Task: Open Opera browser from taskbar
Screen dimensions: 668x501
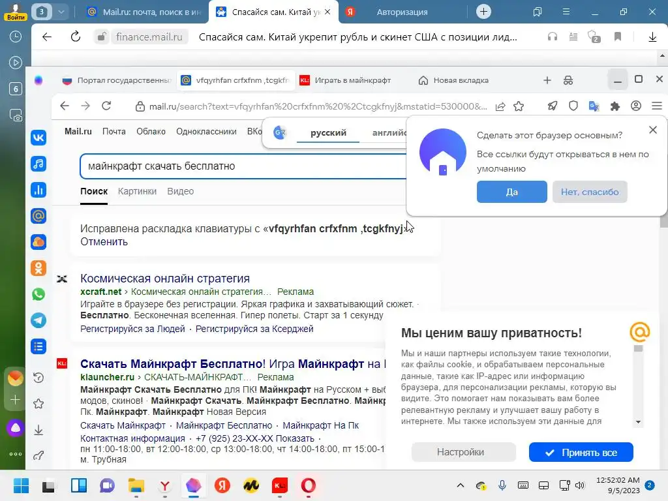Action: pos(308,485)
